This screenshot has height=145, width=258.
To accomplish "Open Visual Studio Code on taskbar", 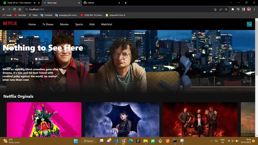I will point(116,141).
